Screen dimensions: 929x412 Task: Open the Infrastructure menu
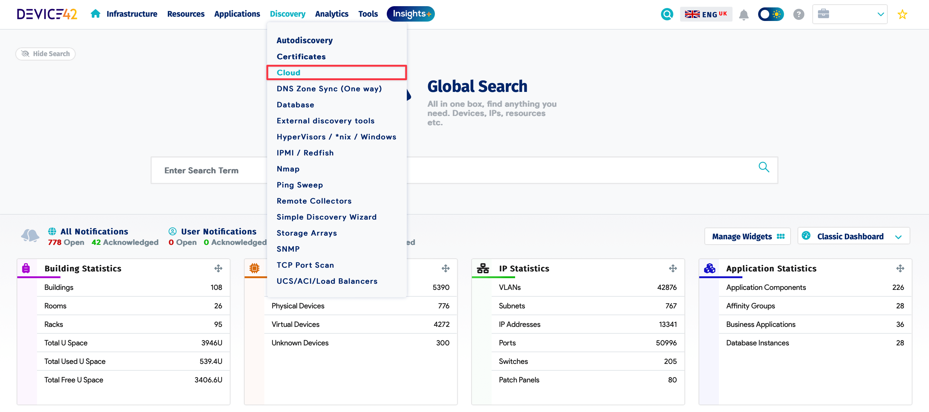(132, 14)
